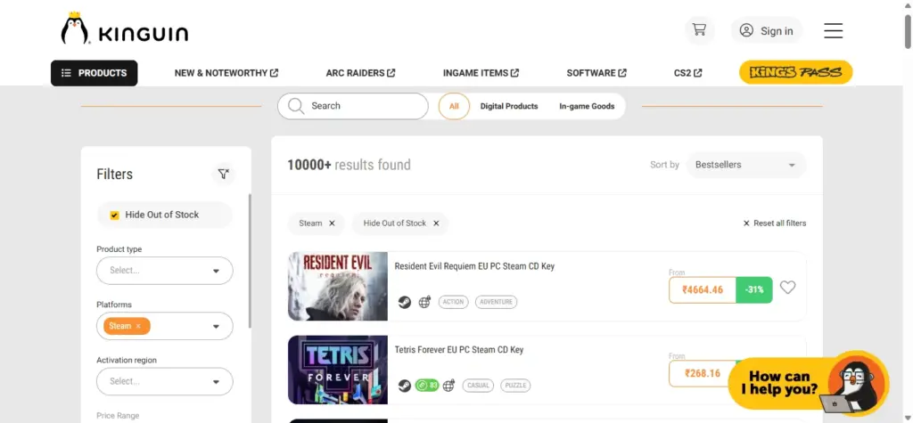Click the ADVENTURE genre tag
The image size is (913, 423).
pos(496,302)
